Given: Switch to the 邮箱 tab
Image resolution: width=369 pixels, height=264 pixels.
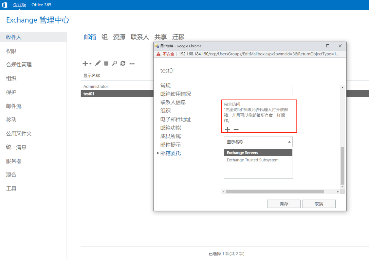Looking at the screenshot, I should [x=90, y=37].
